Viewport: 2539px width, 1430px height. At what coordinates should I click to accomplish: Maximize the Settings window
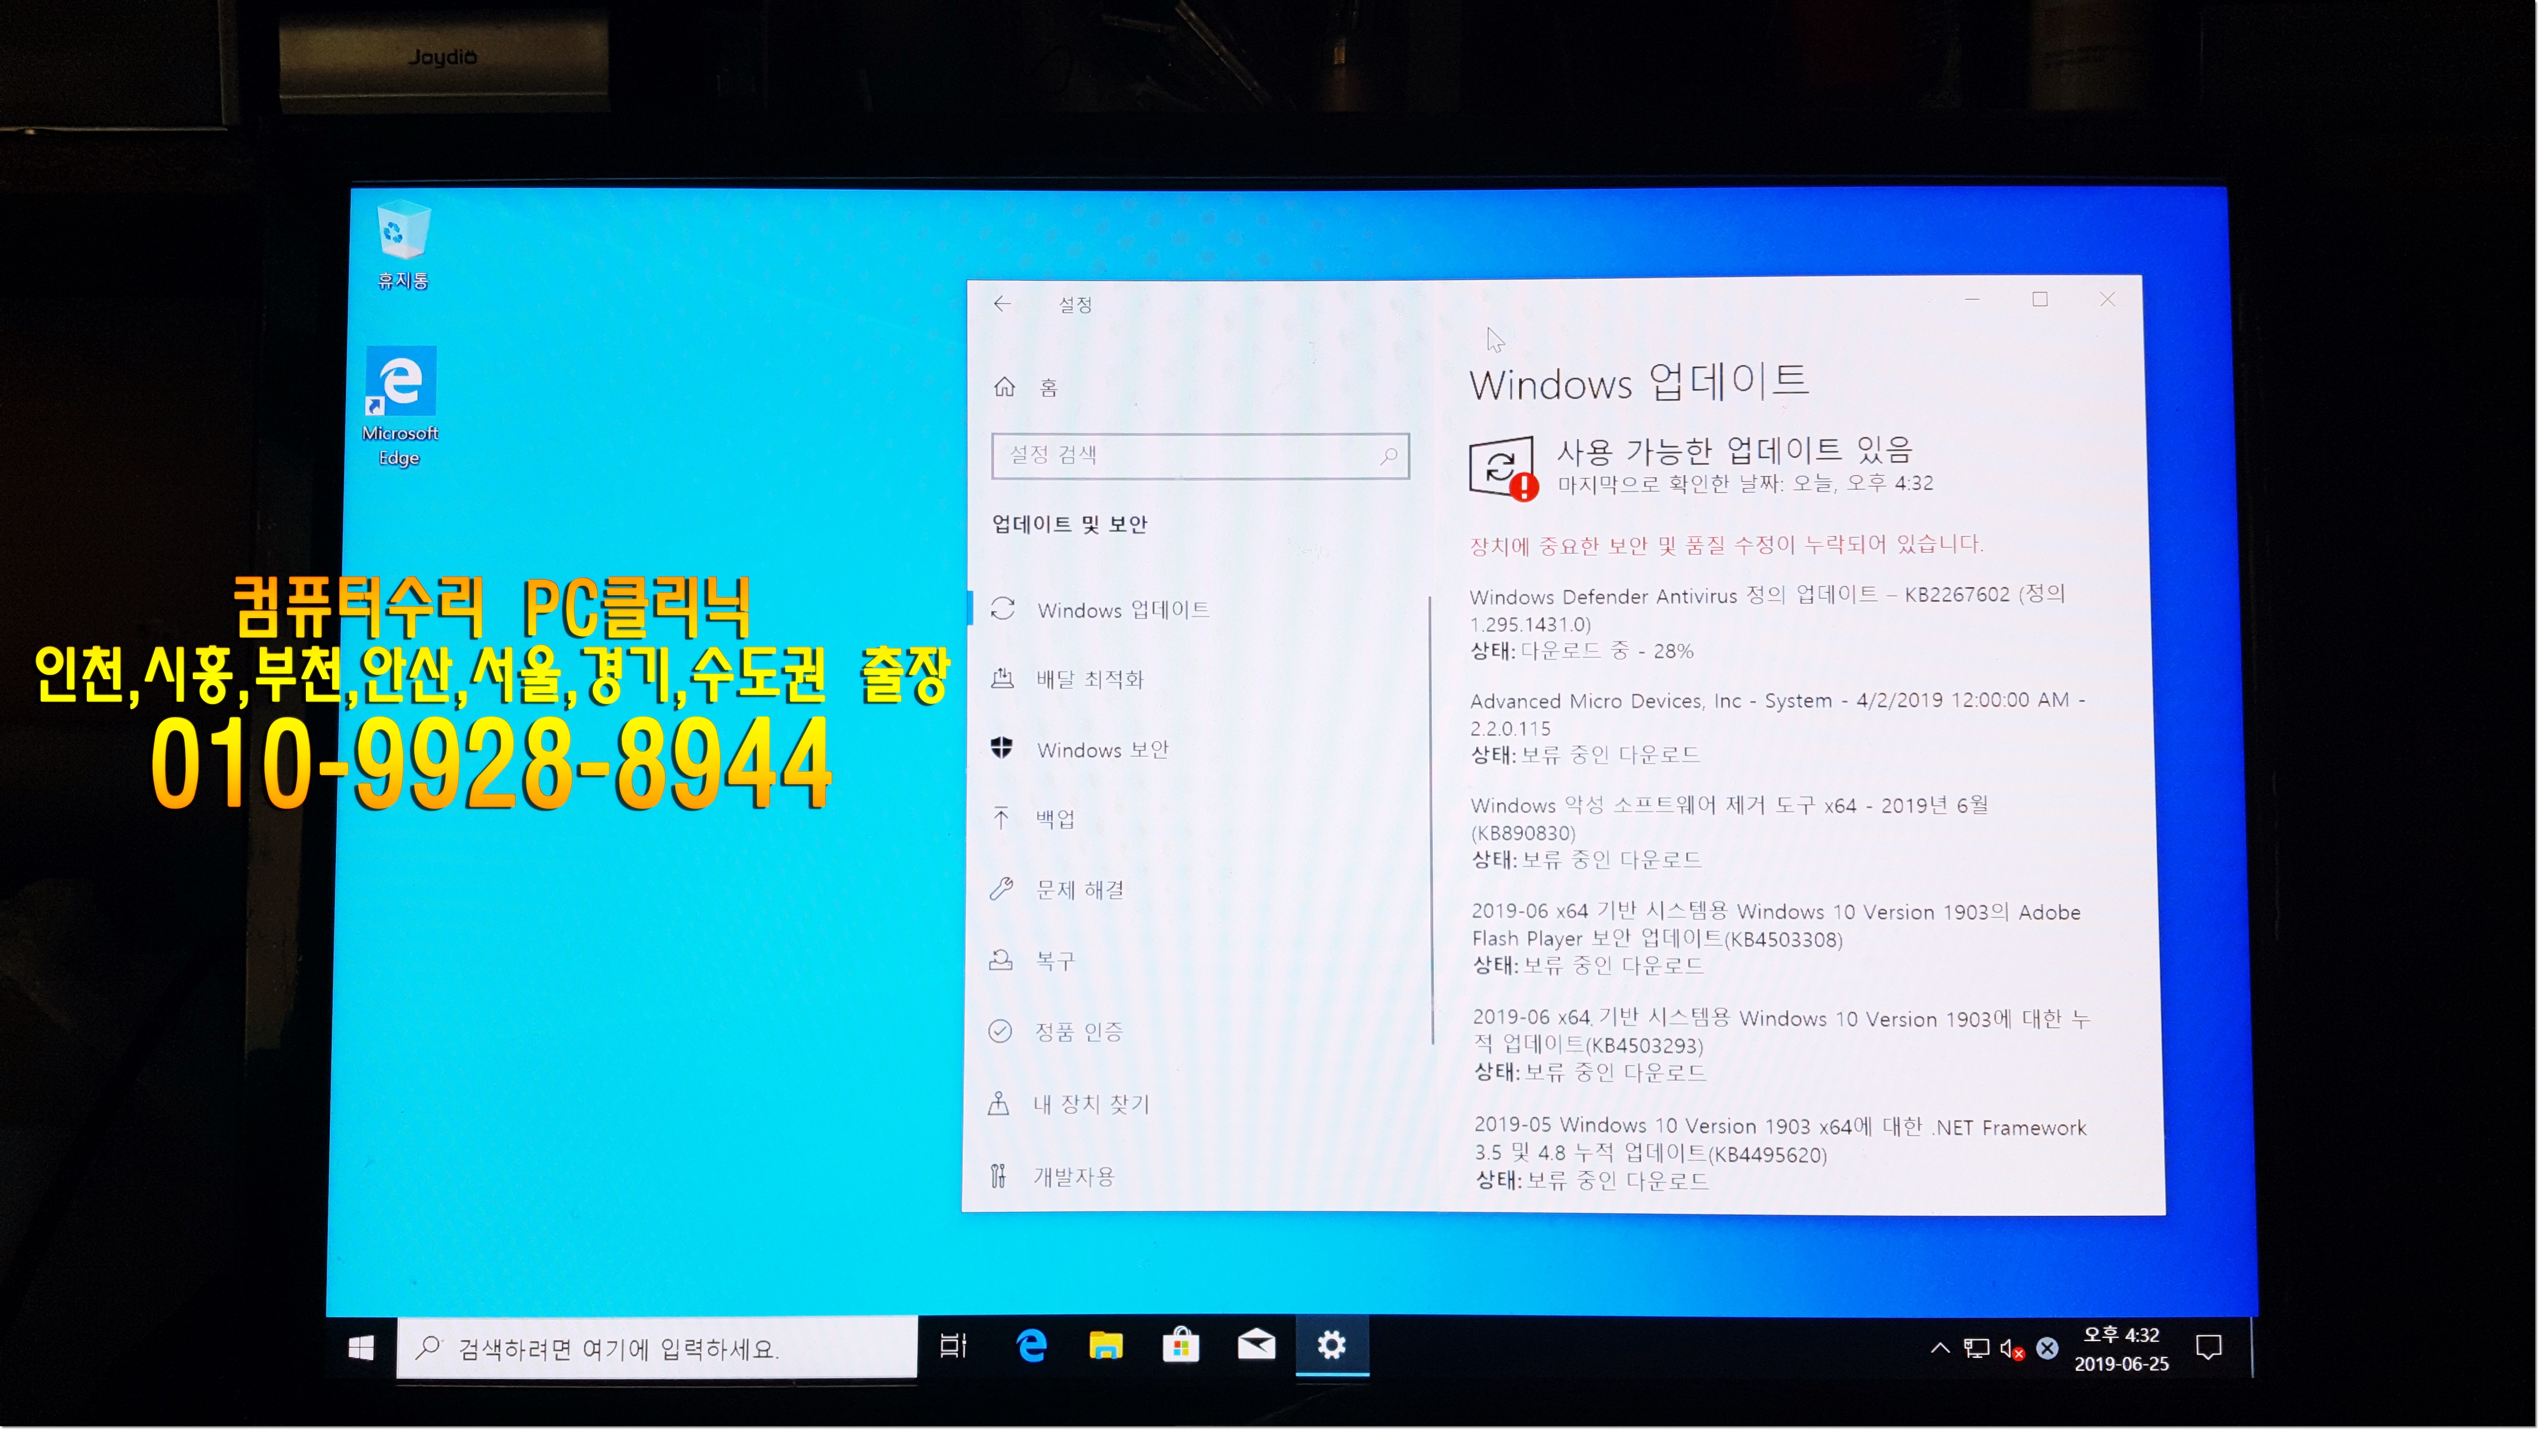[x=2040, y=299]
